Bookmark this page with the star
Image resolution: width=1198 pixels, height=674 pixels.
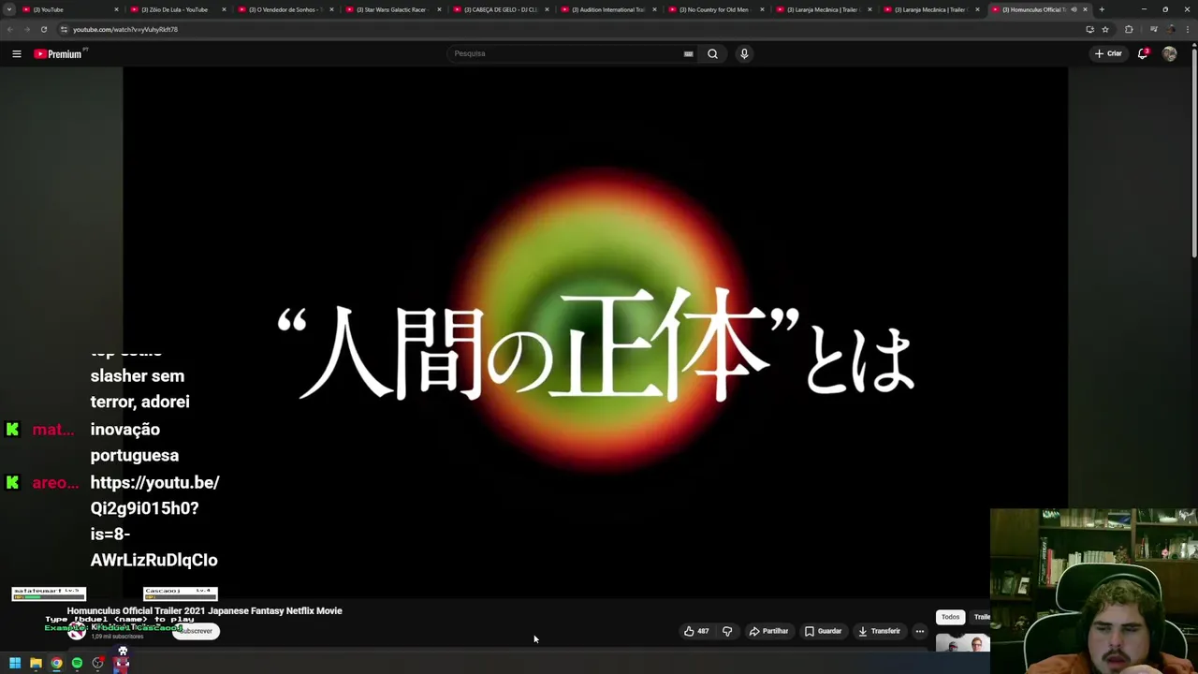[x=1105, y=29]
